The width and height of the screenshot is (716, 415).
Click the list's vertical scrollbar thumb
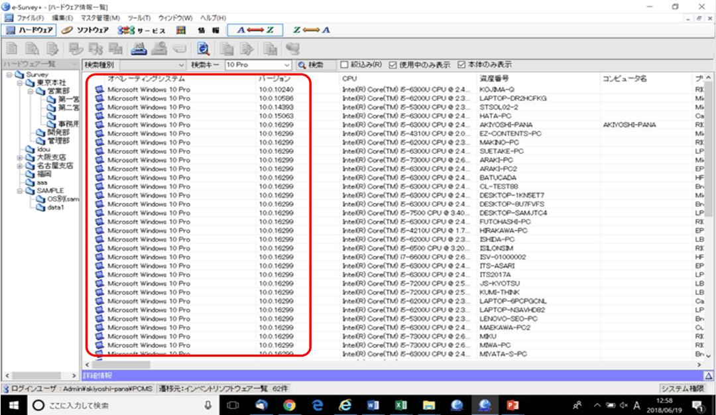tap(708, 150)
